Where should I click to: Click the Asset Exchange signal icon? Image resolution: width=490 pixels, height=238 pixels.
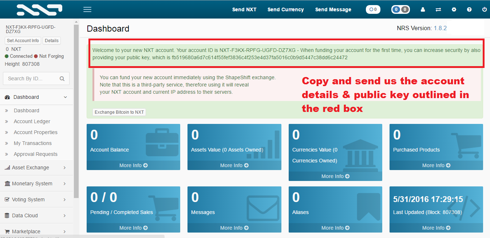click(x=7, y=168)
